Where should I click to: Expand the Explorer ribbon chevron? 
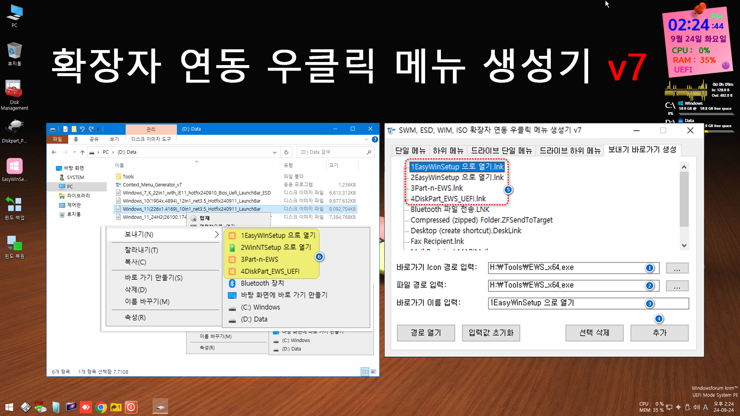coord(366,139)
